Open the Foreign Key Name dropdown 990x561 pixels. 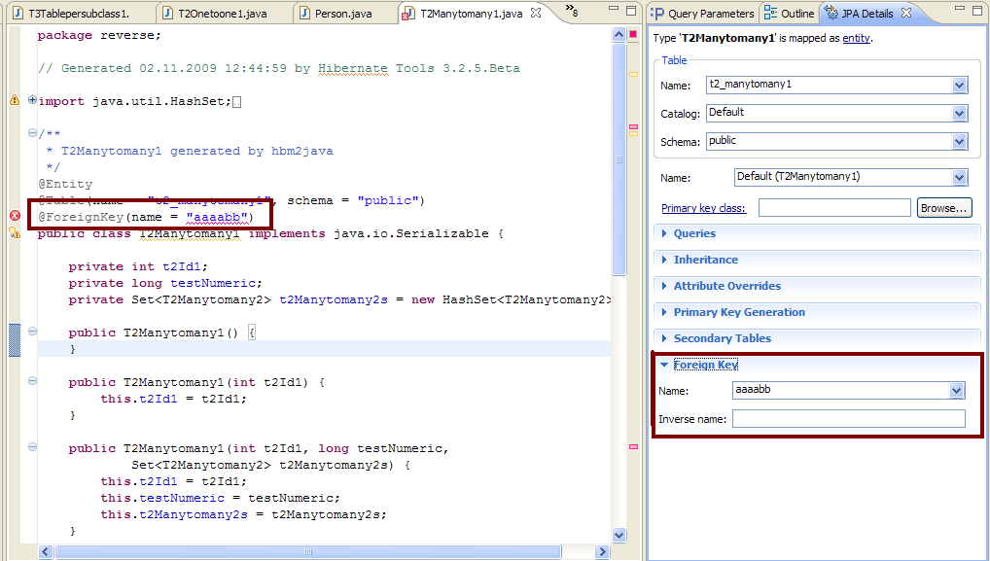(x=957, y=391)
